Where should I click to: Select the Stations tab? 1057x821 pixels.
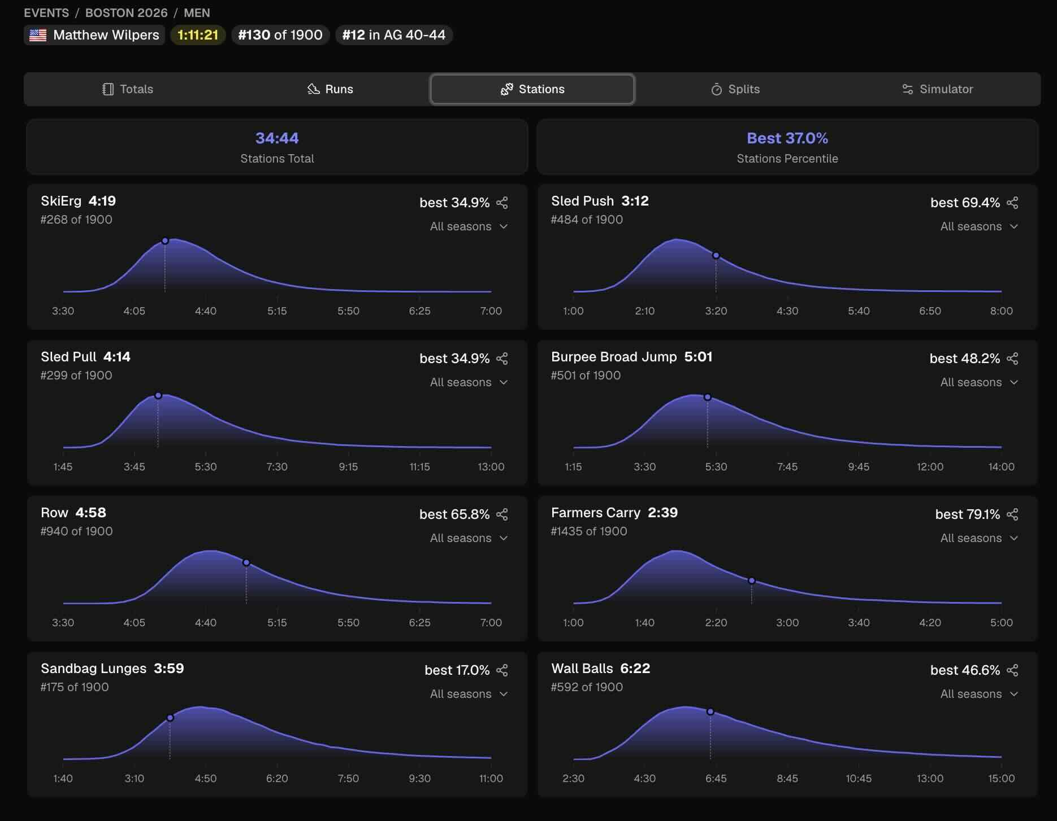click(532, 89)
